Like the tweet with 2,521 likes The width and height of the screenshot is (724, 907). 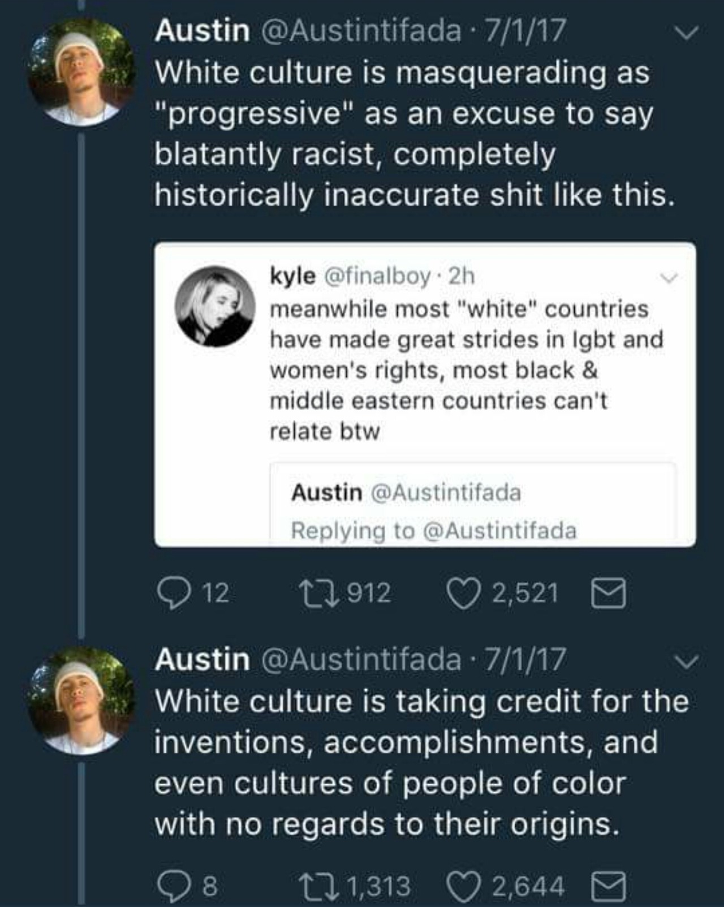point(463,594)
